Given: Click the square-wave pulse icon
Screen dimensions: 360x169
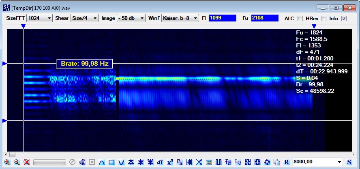Looking at the screenshot, I should pos(219,162).
